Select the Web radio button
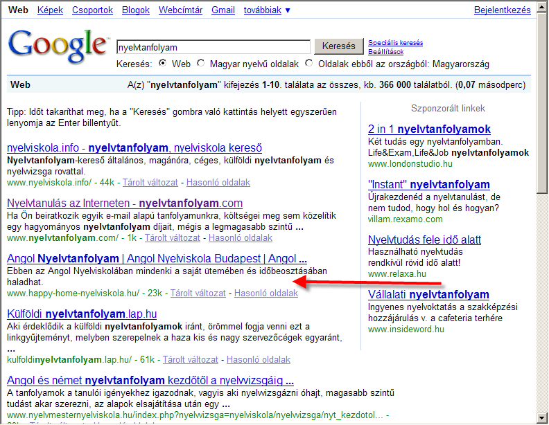The image size is (549, 425). pyautogui.click(x=162, y=63)
